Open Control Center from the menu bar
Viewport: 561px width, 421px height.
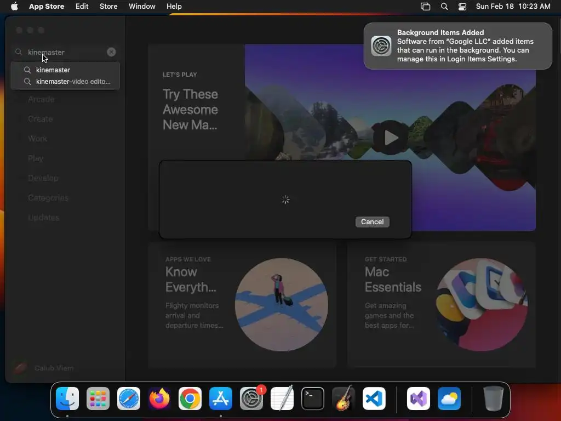(462, 7)
